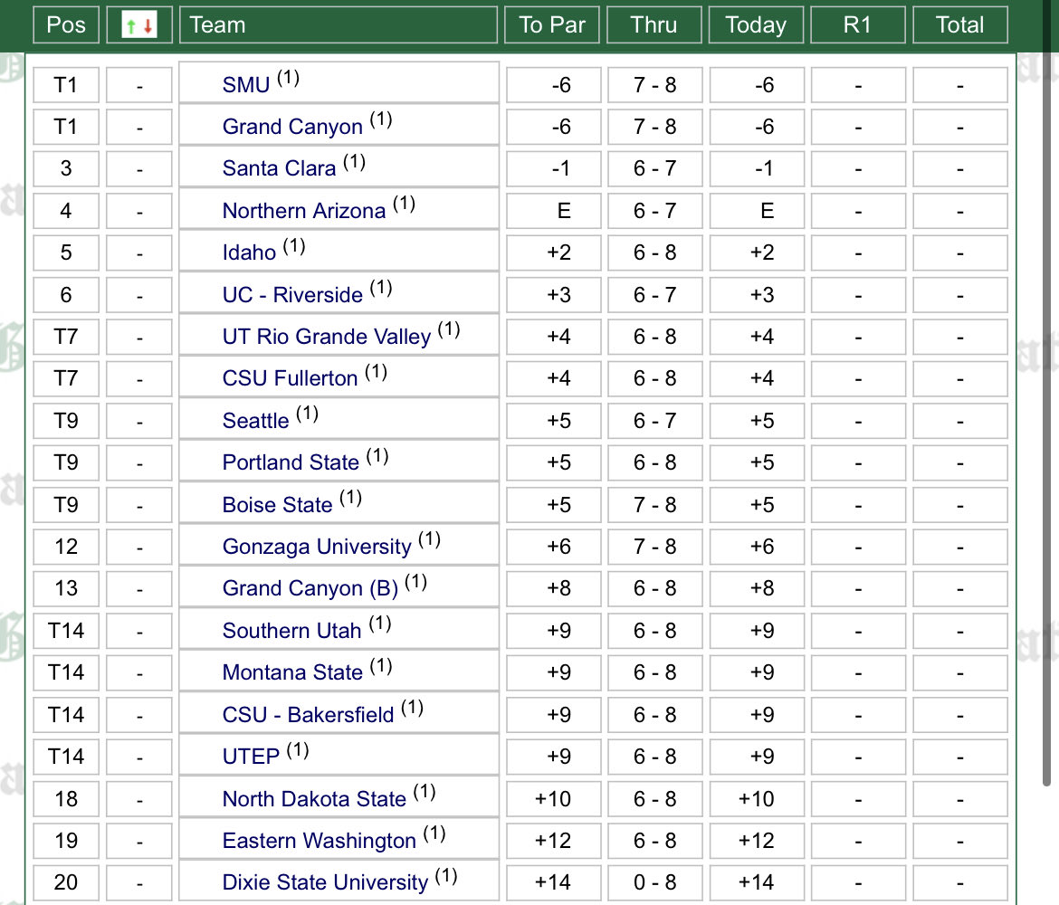Click the Thru value 0 - 8 for Dixie State
This screenshot has width=1059, height=905.
(654, 882)
